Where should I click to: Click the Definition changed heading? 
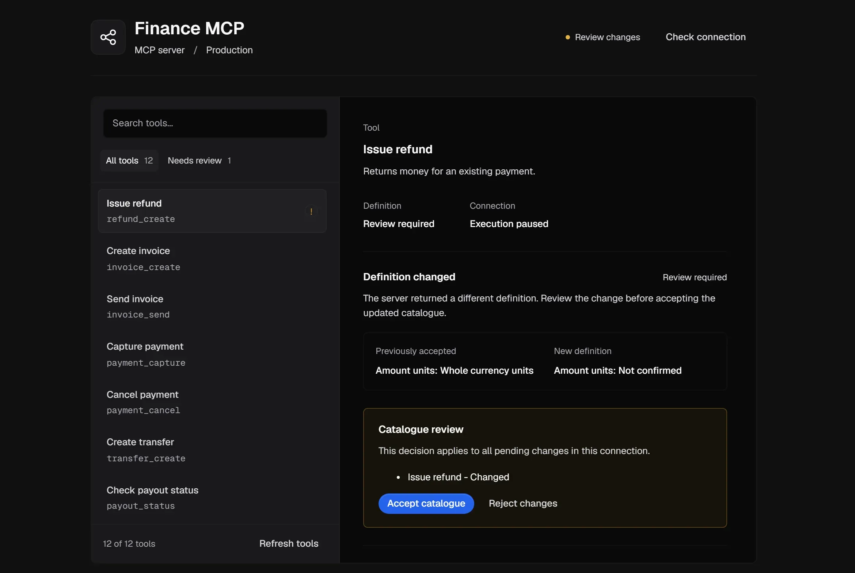coord(409,277)
